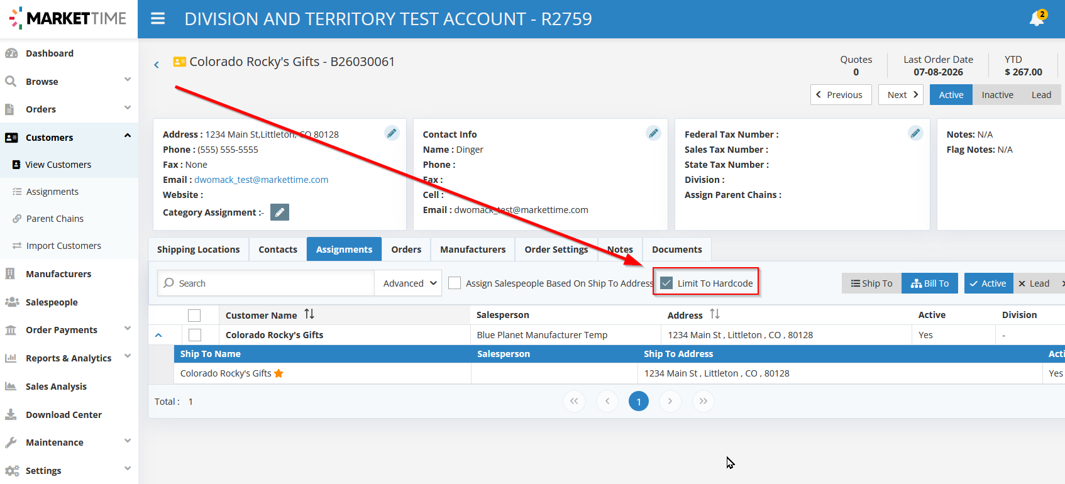Edit tax number card pencil icon
The image size is (1065, 484).
915,133
